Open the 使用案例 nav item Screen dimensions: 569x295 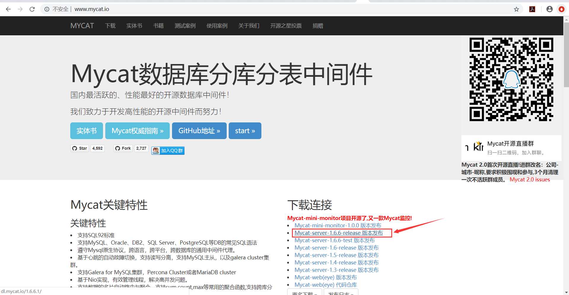click(x=217, y=26)
